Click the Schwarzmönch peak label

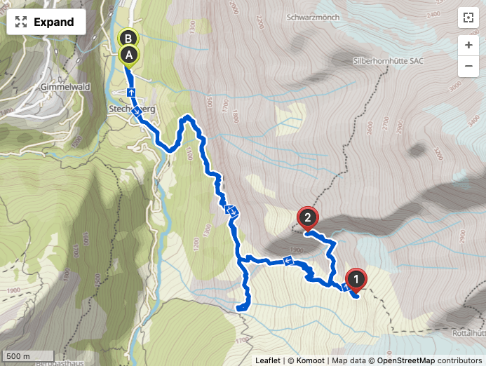pyautogui.click(x=313, y=18)
